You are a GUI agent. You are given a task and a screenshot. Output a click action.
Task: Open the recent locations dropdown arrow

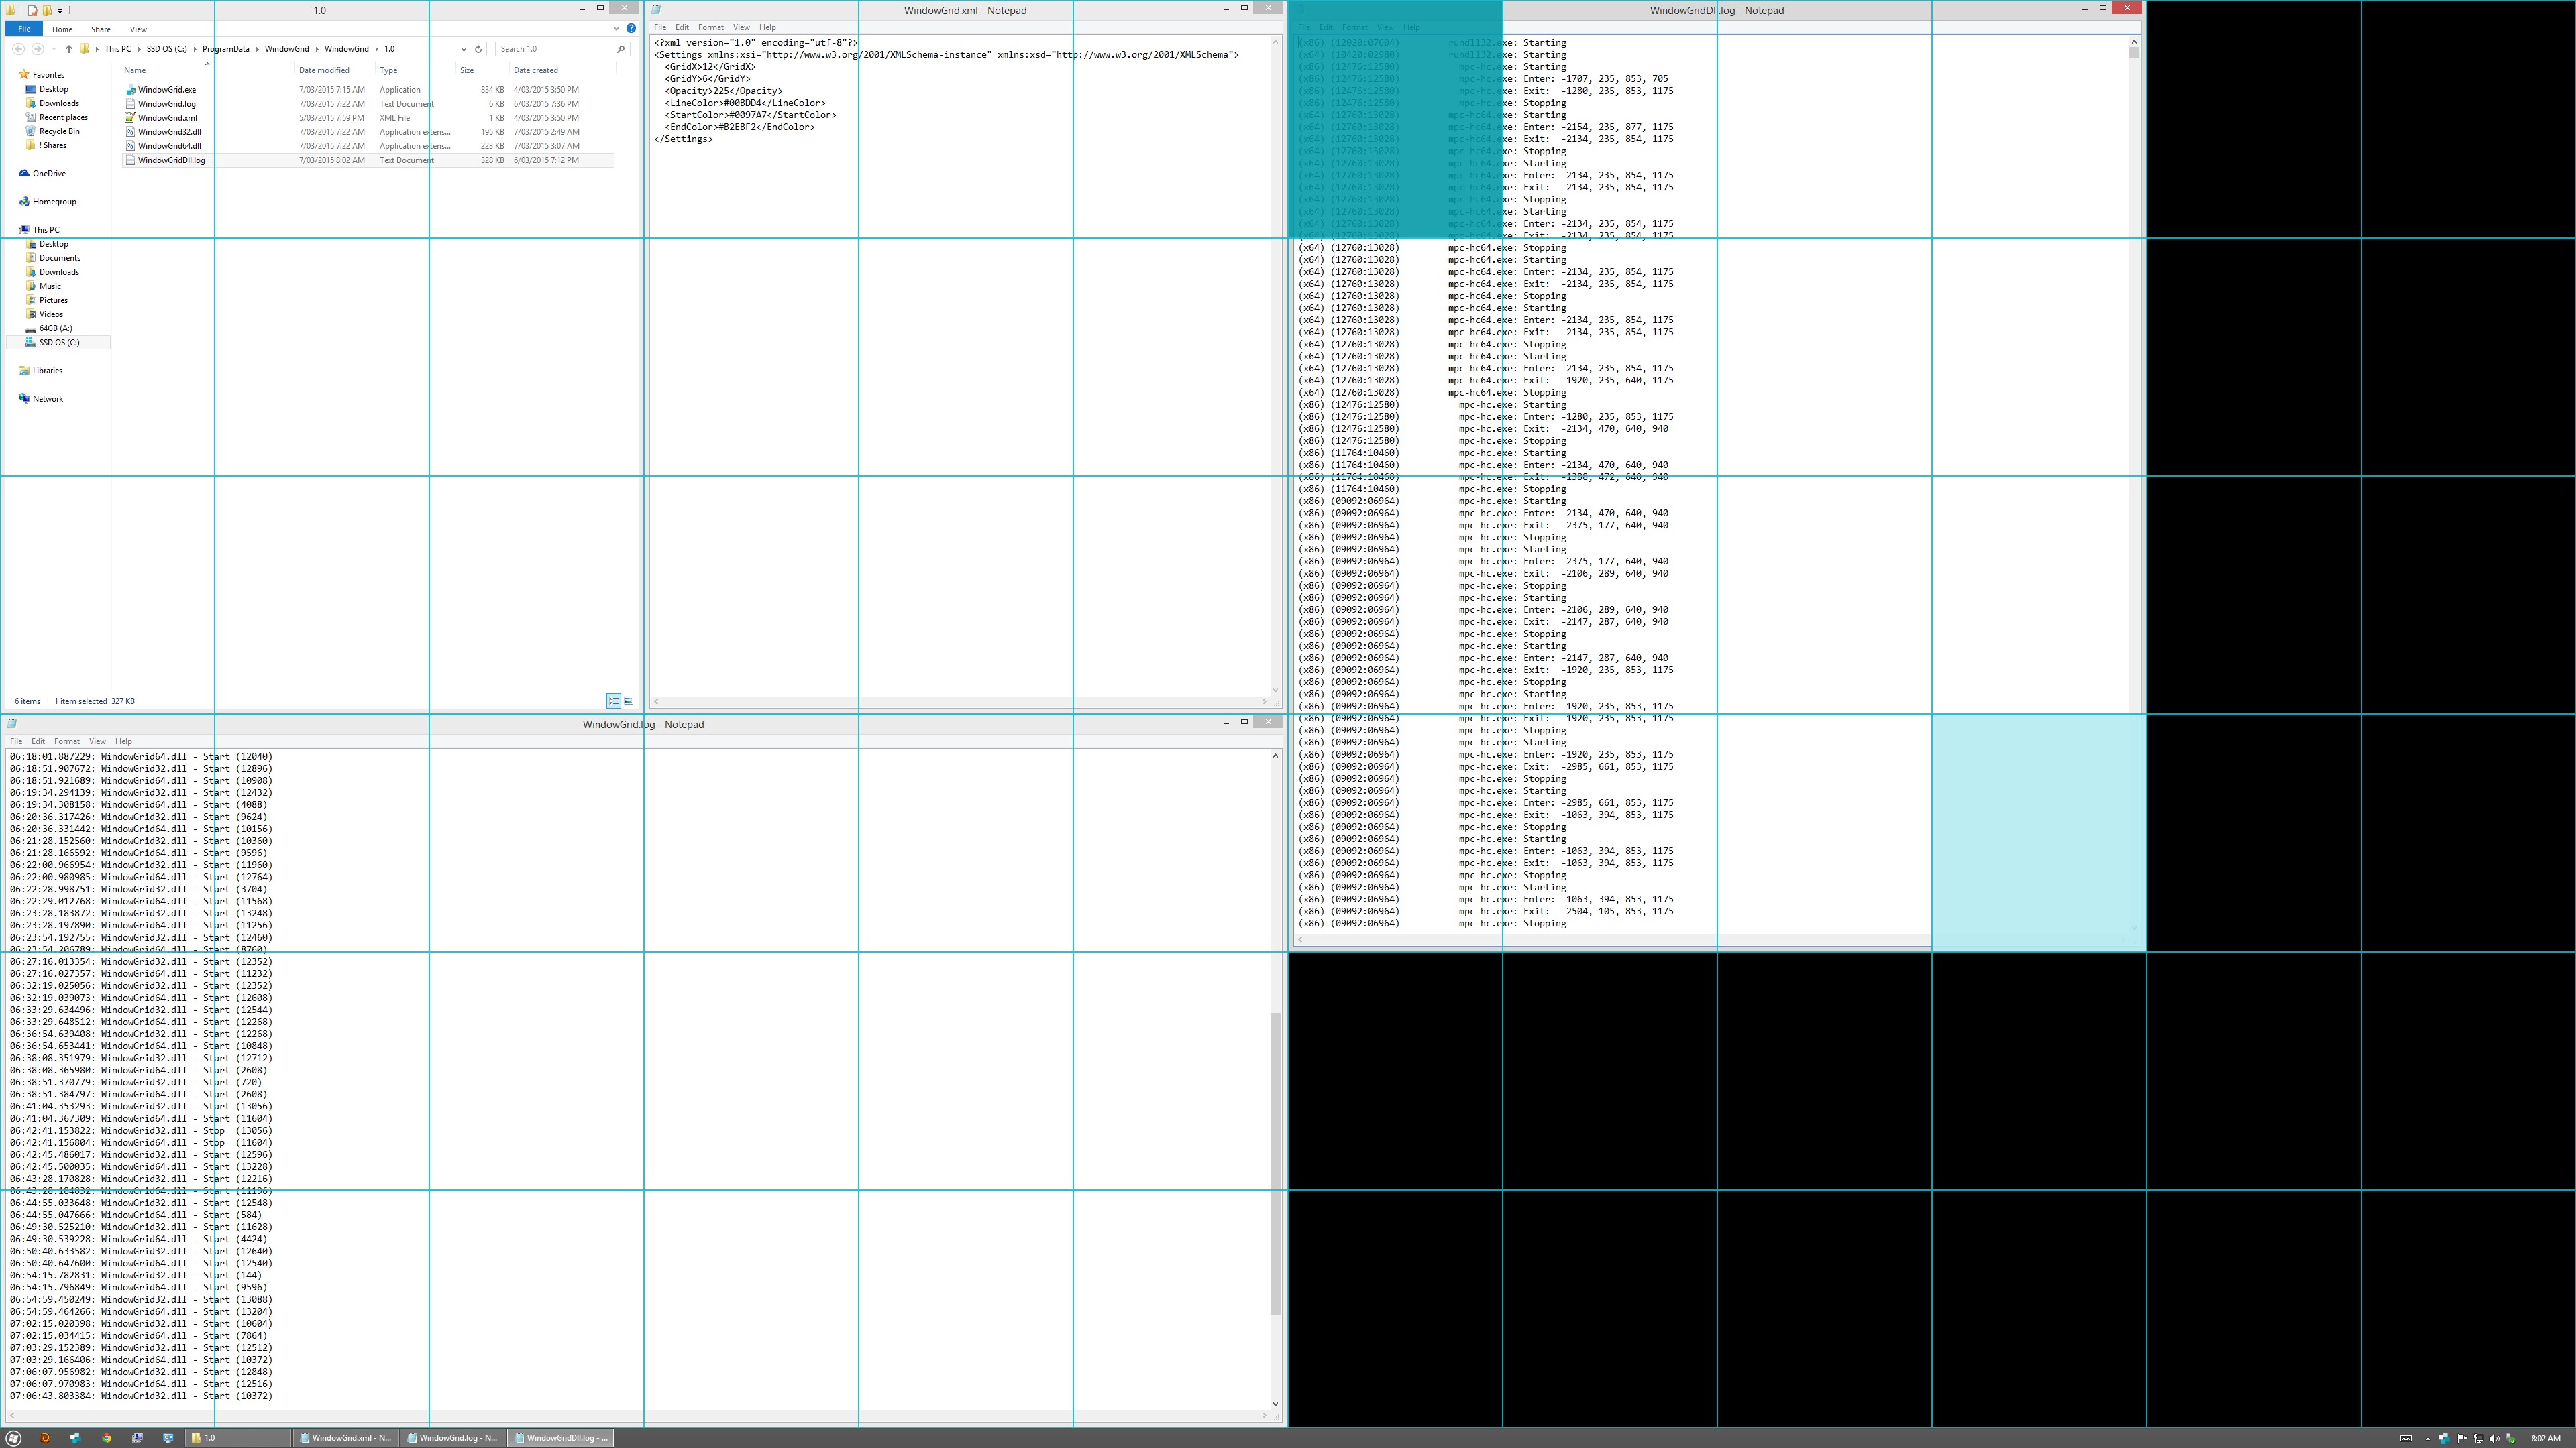[x=52, y=49]
